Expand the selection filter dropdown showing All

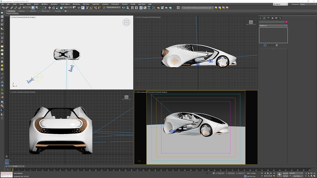tap(26, 8)
